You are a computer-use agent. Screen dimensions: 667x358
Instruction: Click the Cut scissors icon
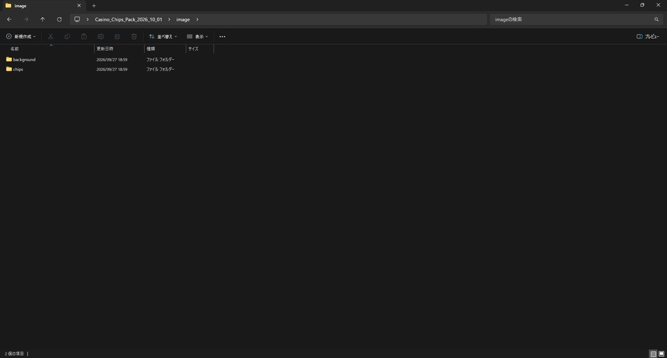[51, 36]
